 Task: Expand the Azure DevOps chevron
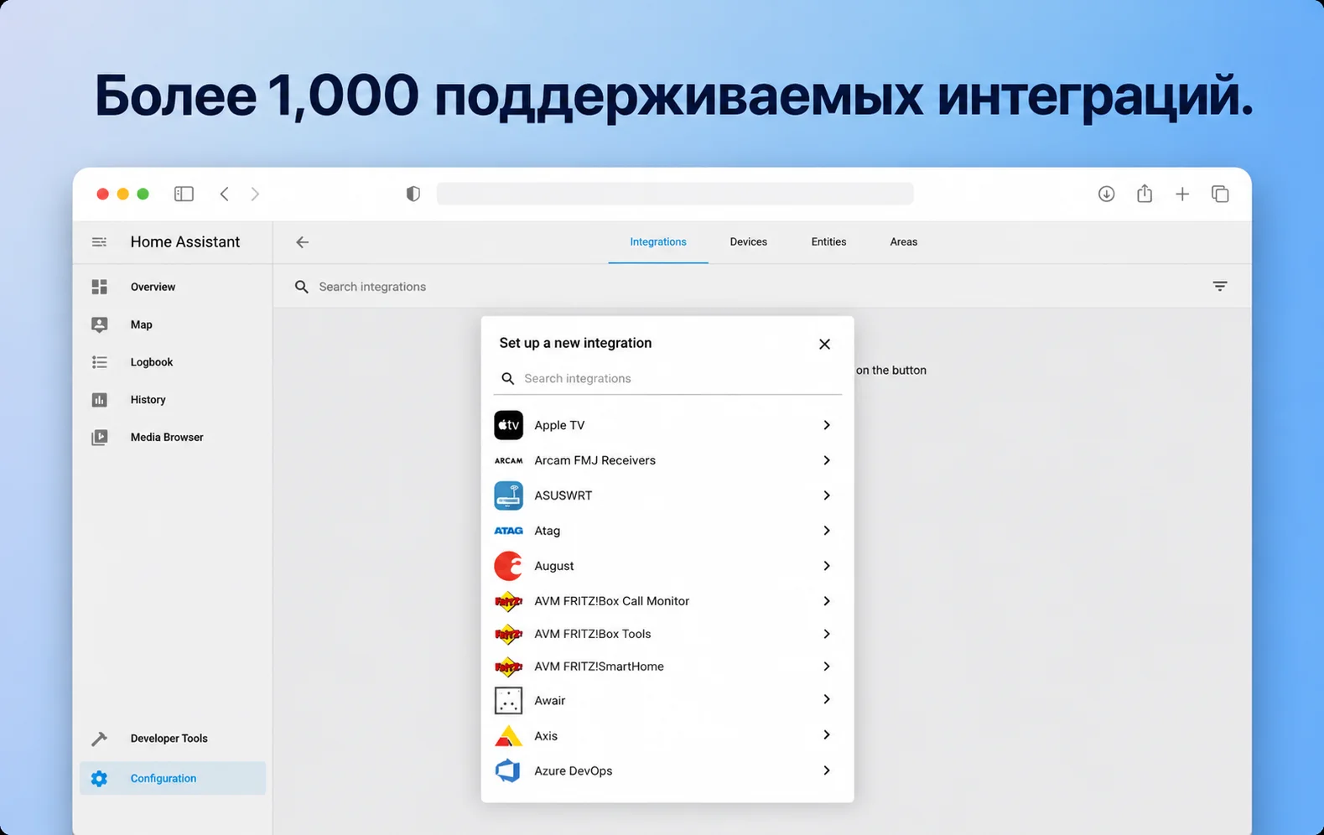[x=827, y=770]
